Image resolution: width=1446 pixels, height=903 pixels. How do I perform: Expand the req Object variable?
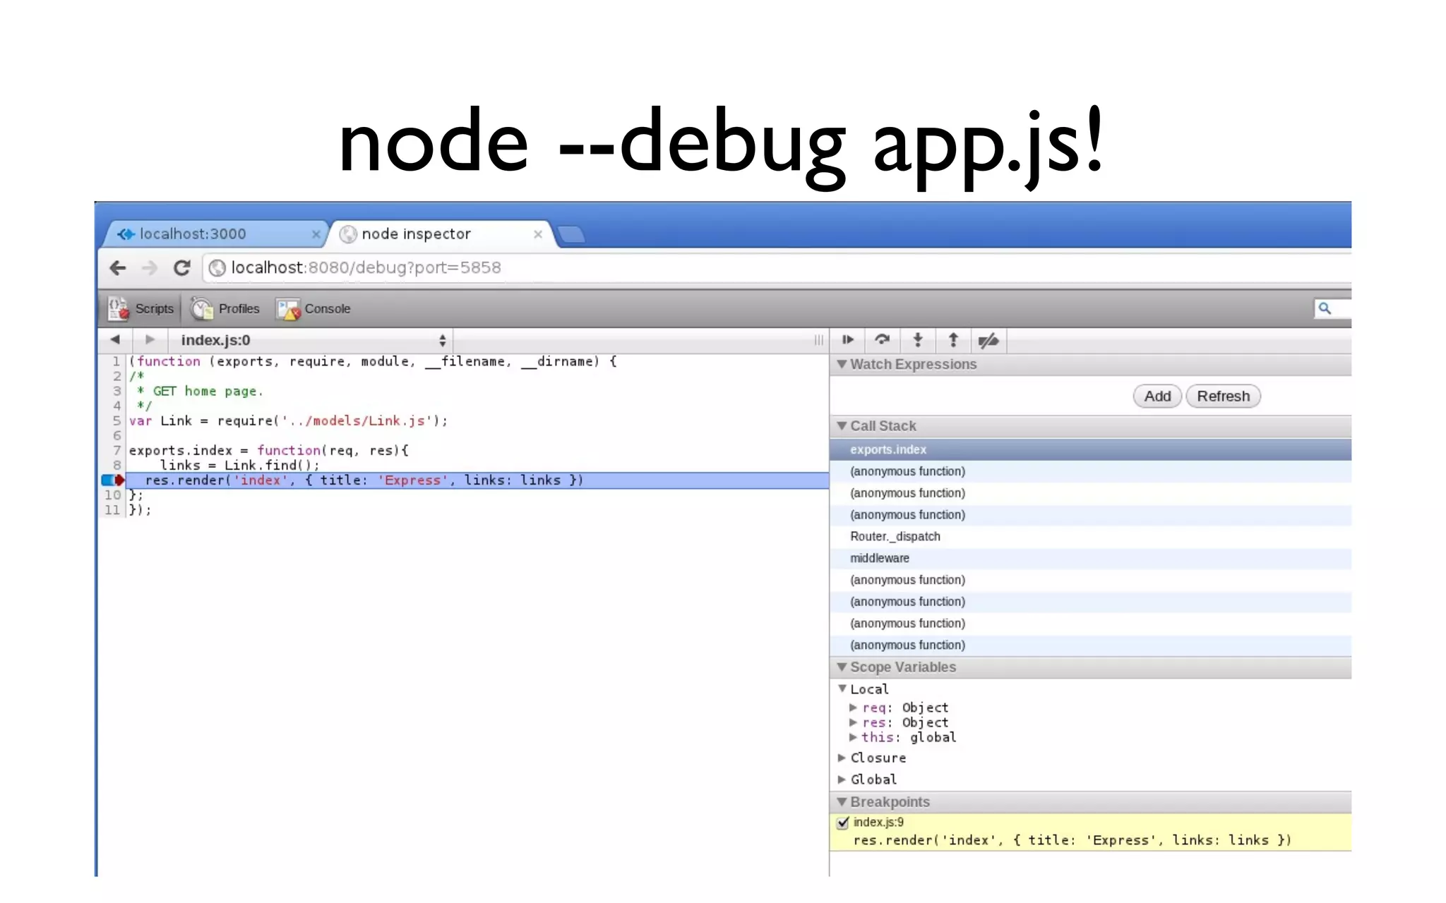(853, 708)
